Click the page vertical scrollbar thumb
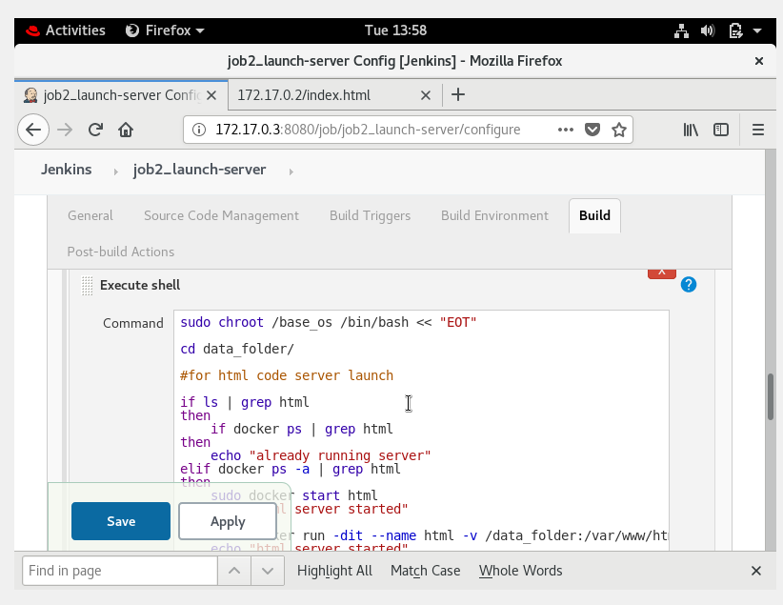 771,396
